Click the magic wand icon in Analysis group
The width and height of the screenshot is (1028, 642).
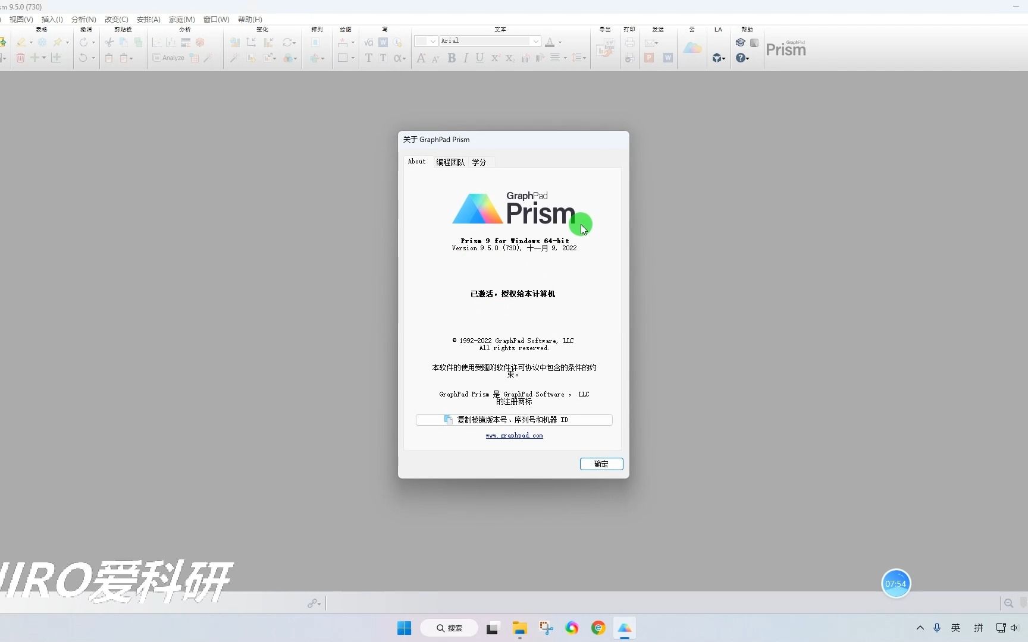click(x=208, y=58)
